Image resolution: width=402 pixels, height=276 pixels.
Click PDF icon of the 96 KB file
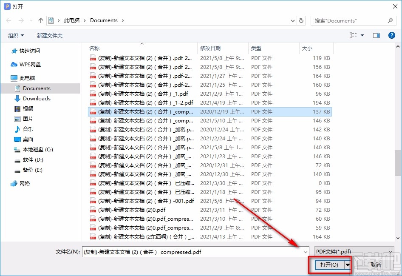click(x=93, y=94)
